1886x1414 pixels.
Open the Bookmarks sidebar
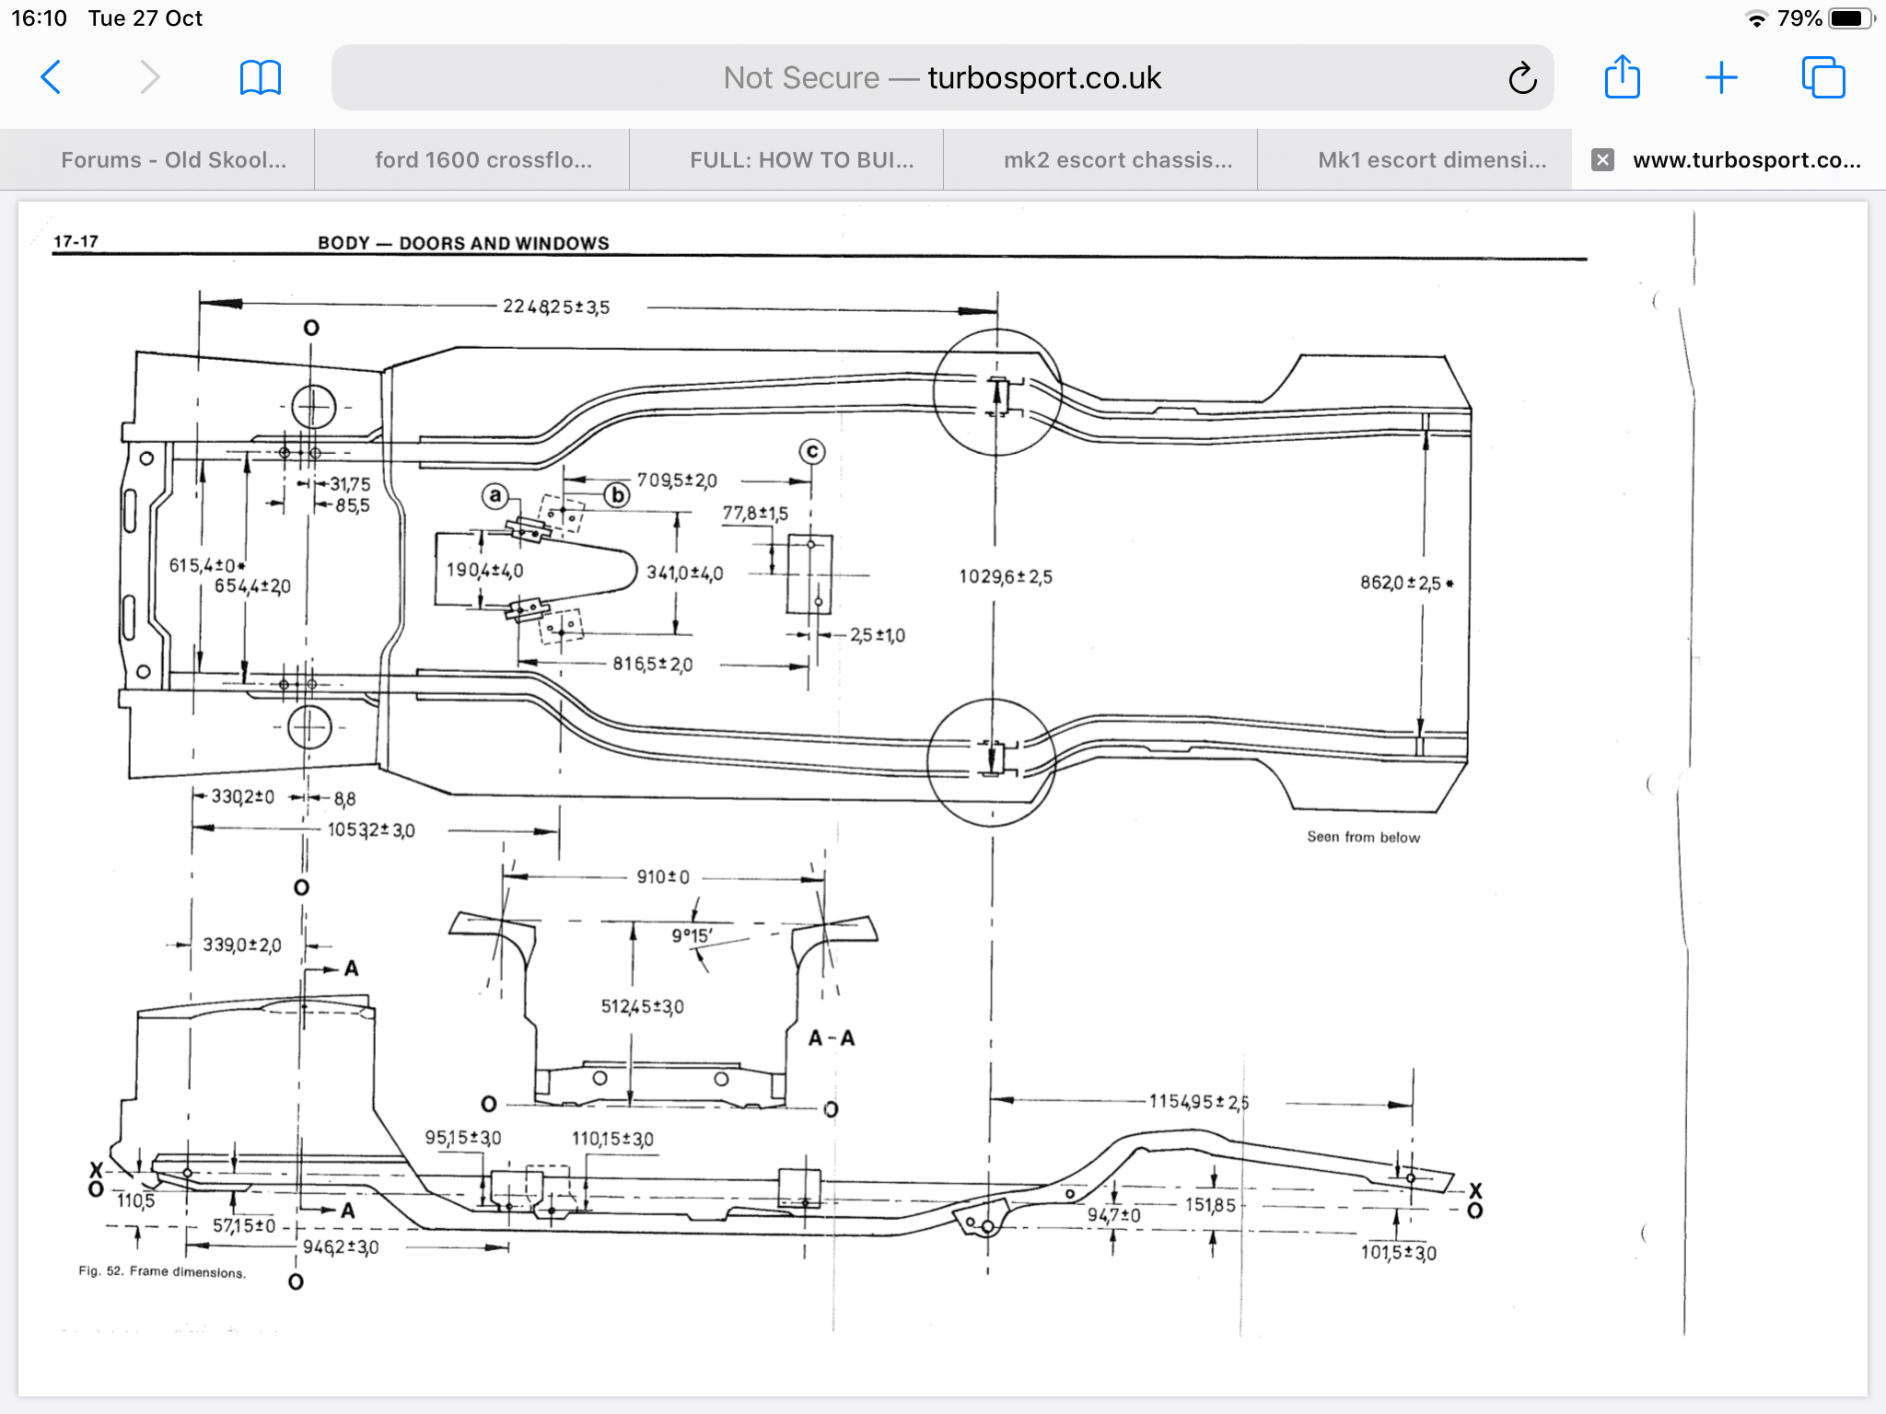(261, 78)
